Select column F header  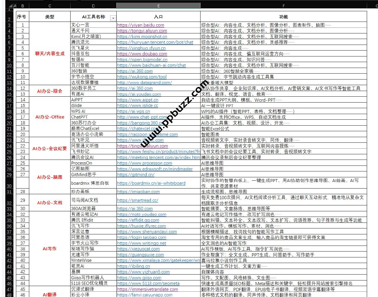[283, 6]
